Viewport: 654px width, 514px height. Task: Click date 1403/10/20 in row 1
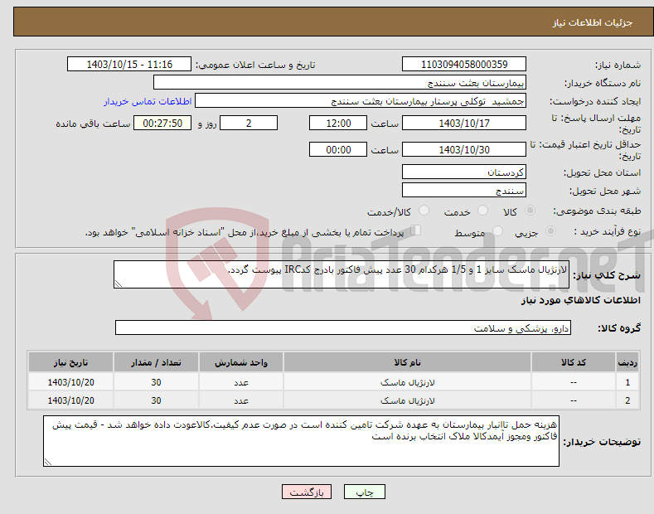[71, 382]
